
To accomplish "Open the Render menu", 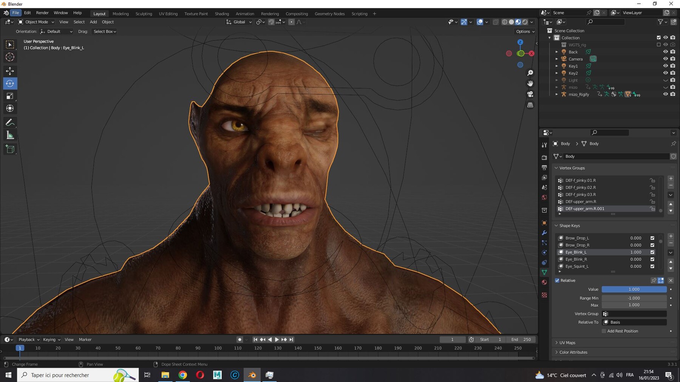I will click(42, 12).
